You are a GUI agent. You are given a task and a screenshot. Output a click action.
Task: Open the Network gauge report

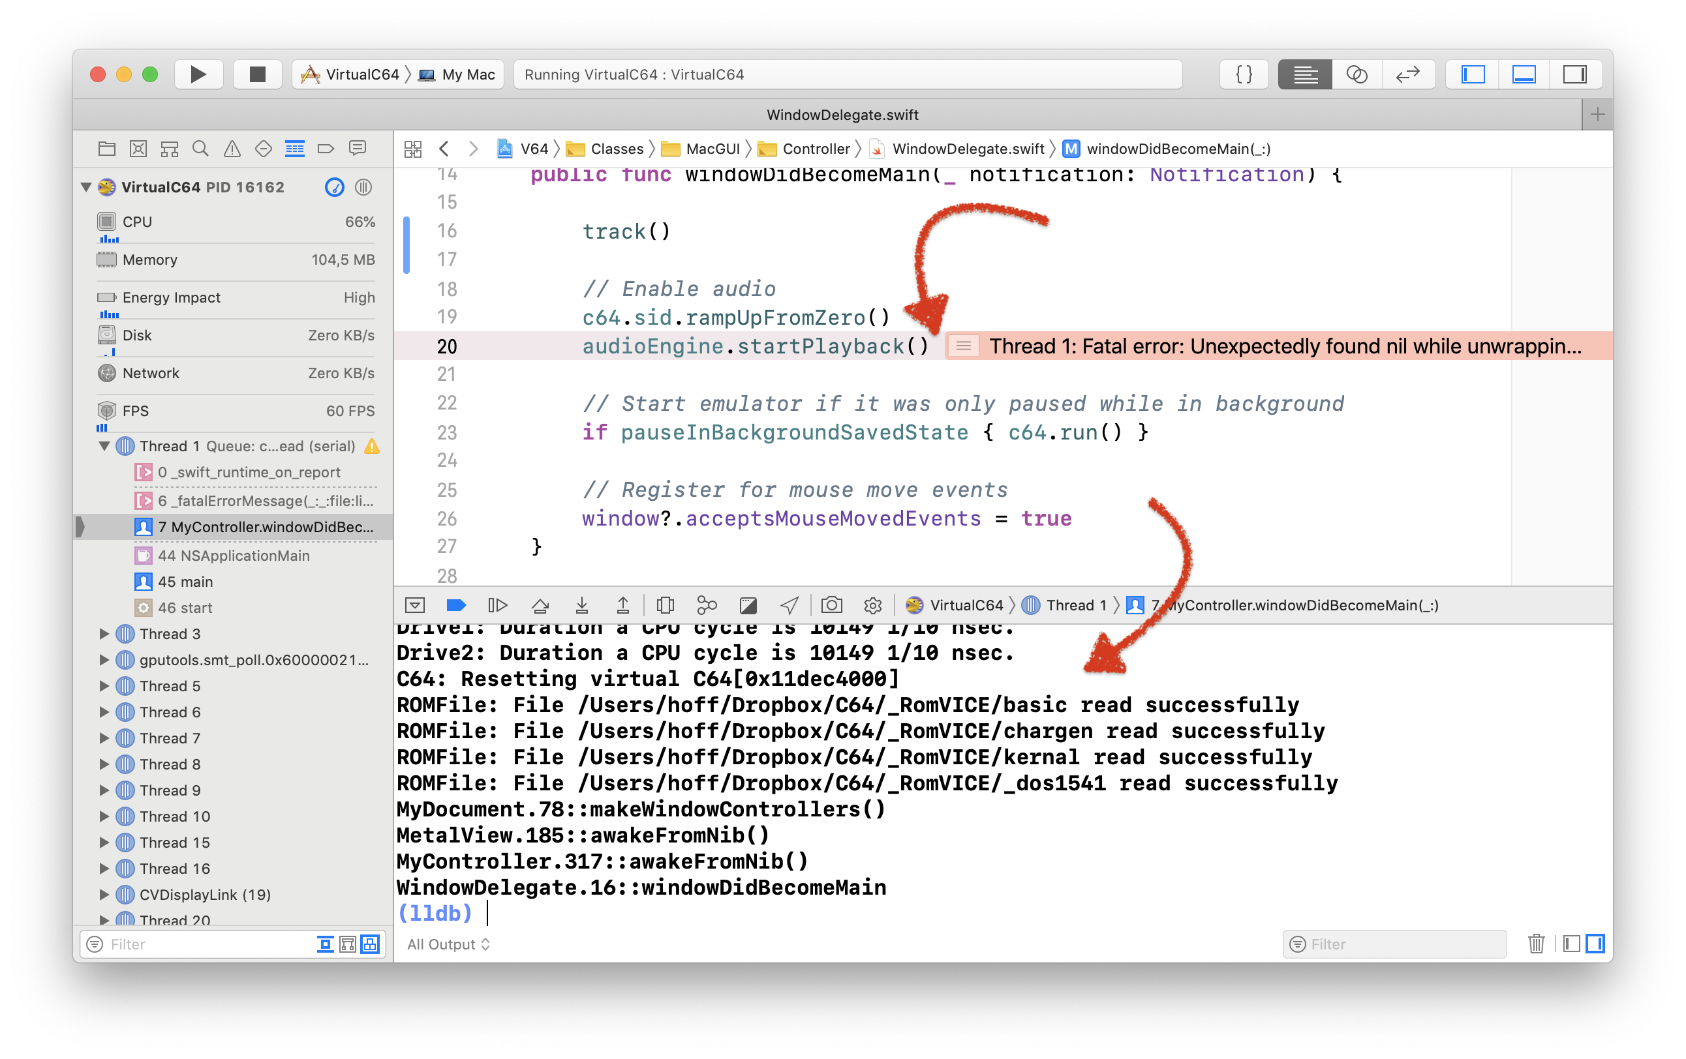coord(236,373)
